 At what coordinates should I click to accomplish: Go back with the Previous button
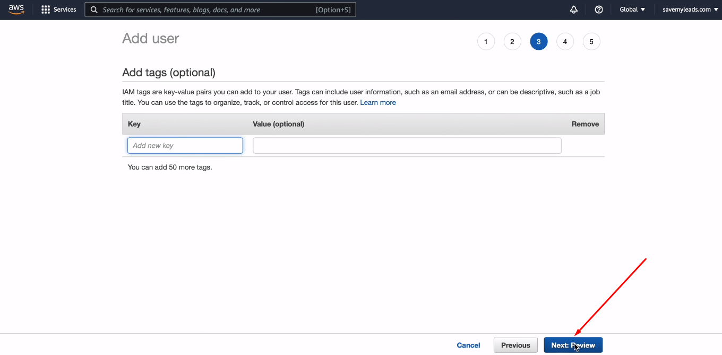515,345
